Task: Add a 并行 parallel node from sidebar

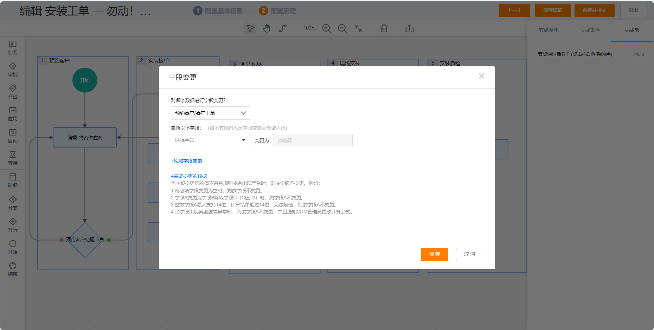Action: tap(13, 225)
